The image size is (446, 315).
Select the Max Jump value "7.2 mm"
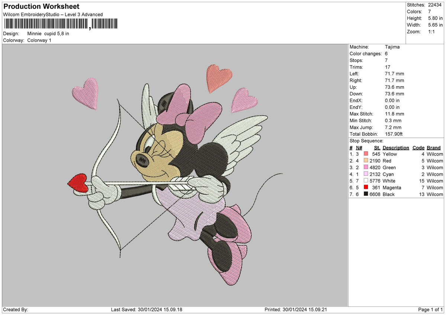click(x=393, y=127)
